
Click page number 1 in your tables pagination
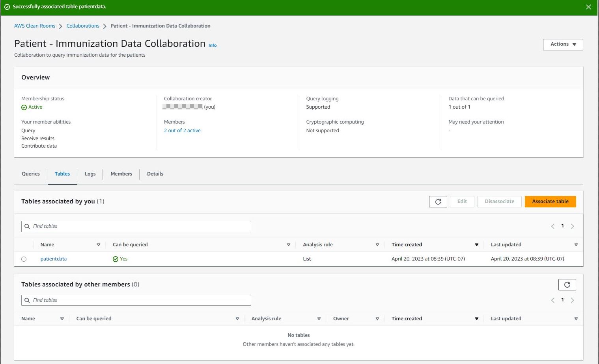pyautogui.click(x=562, y=226)
